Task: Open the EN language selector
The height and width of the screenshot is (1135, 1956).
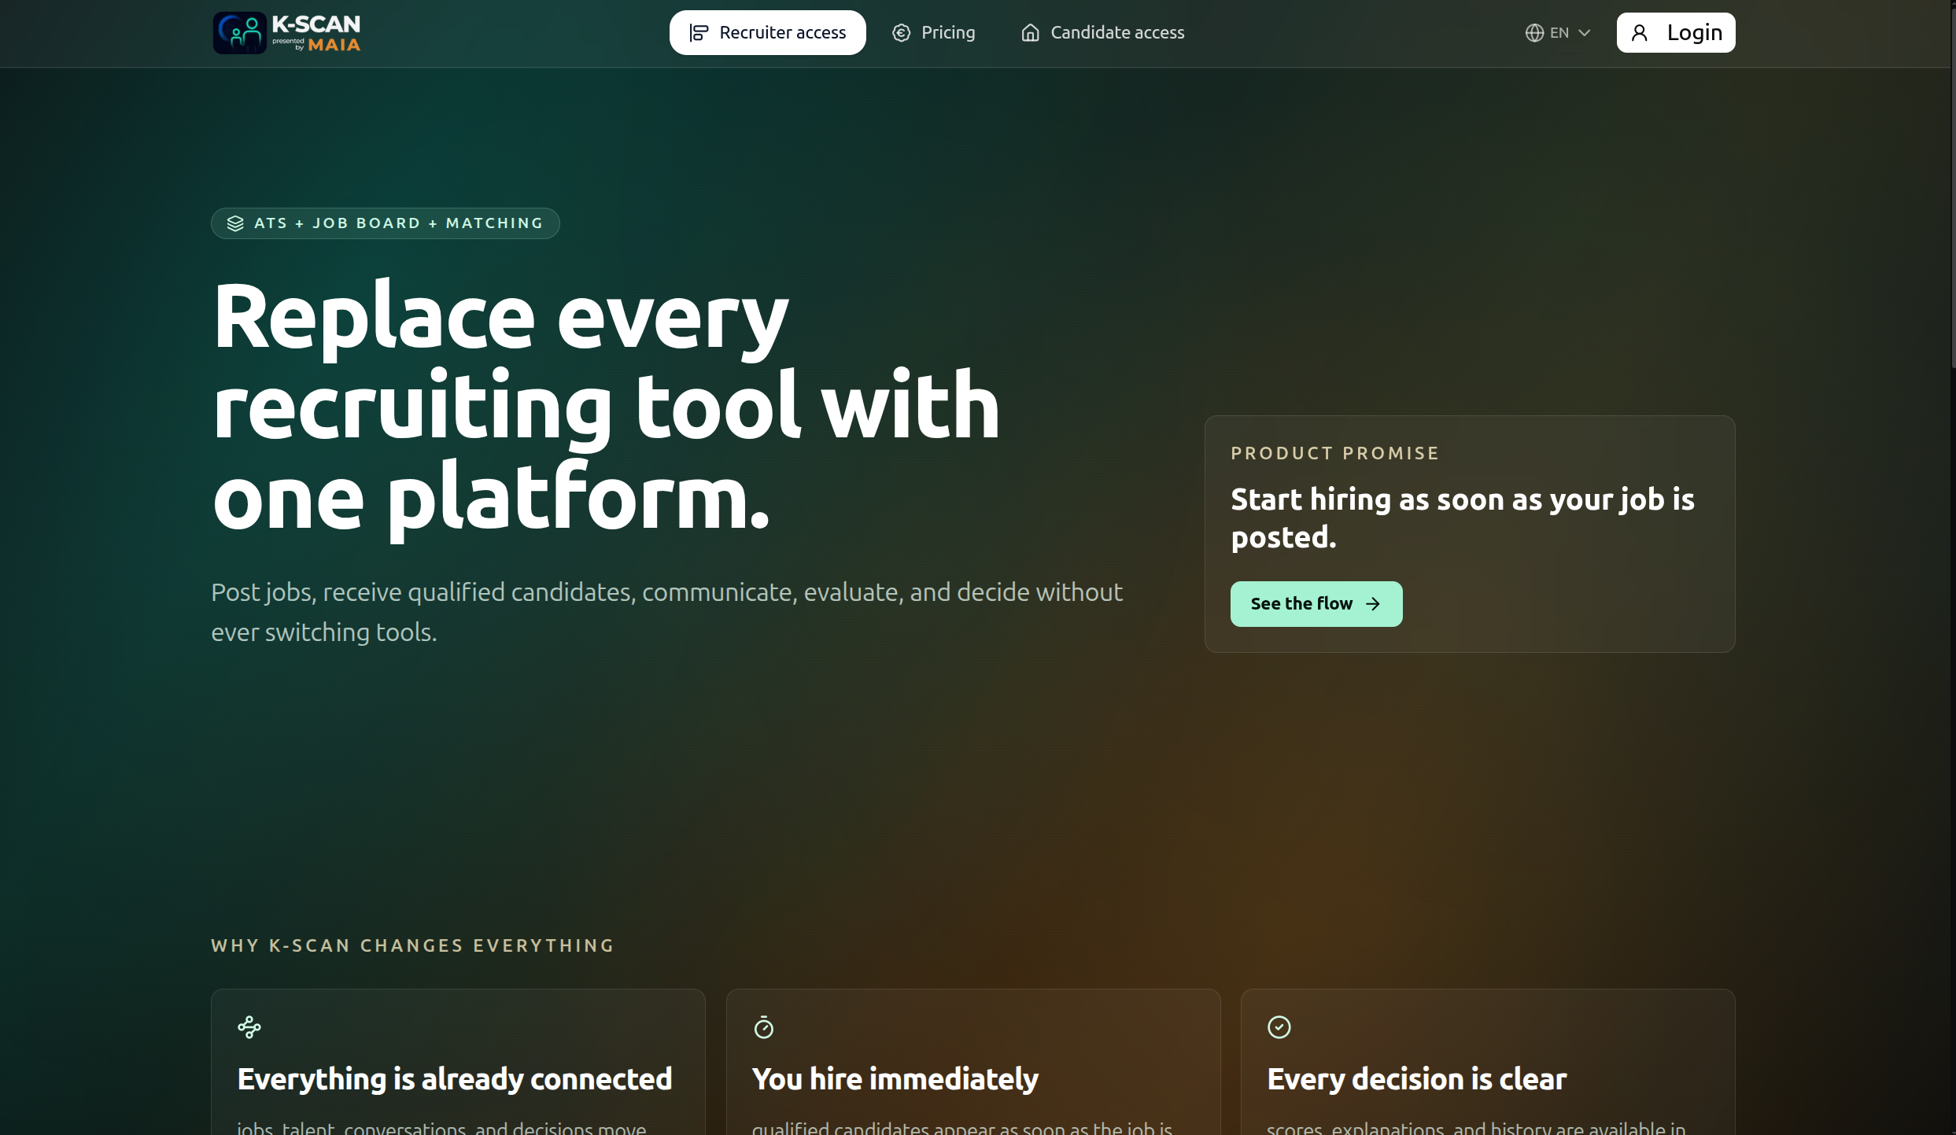Action: tap(1559, 33)
